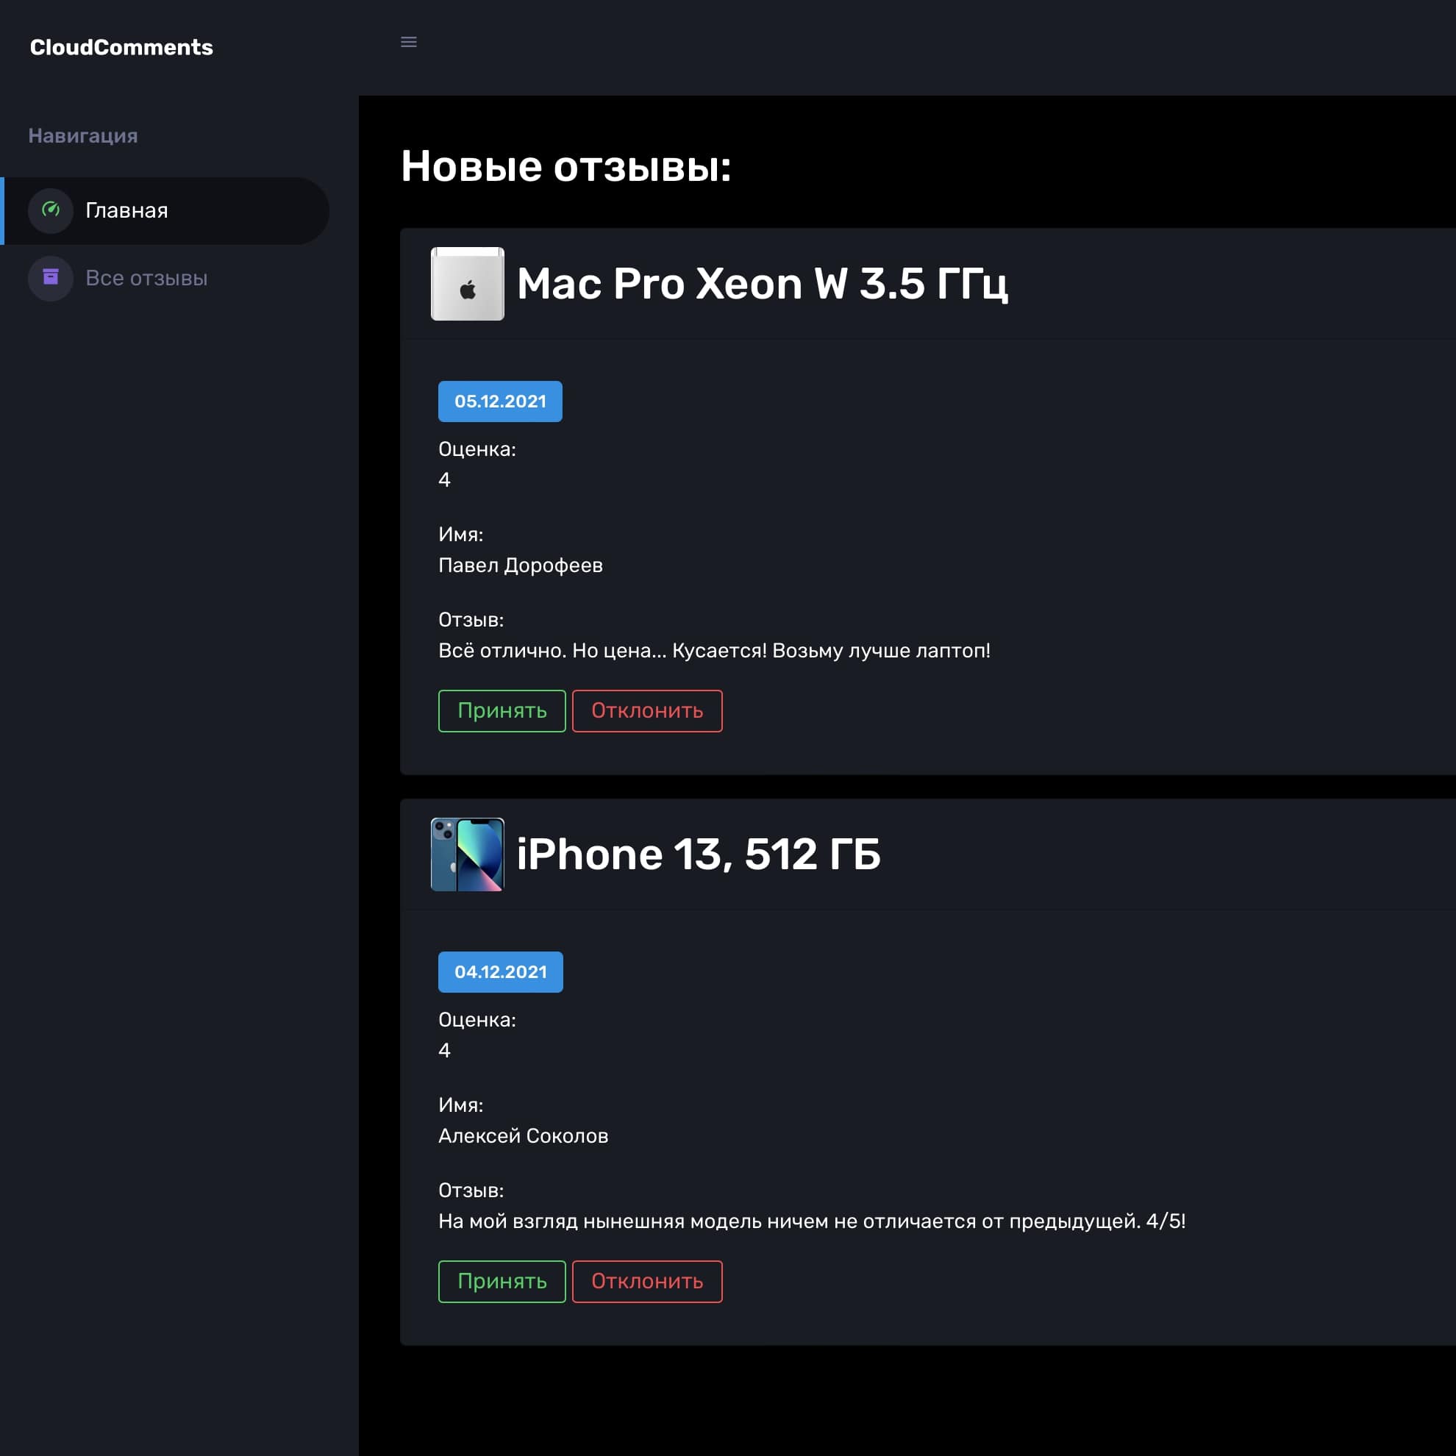Screen dimensions: 1456x1456
Task: Toggle the sidebar with the hamburger menu icon
Action: click(x=408, y=42)
